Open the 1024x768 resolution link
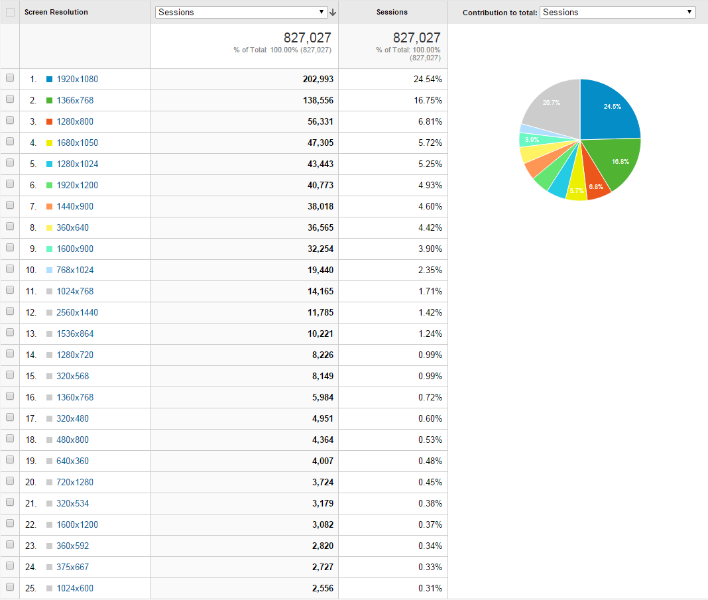The height and width of the screenshot is (600, 708). [75, 292]
